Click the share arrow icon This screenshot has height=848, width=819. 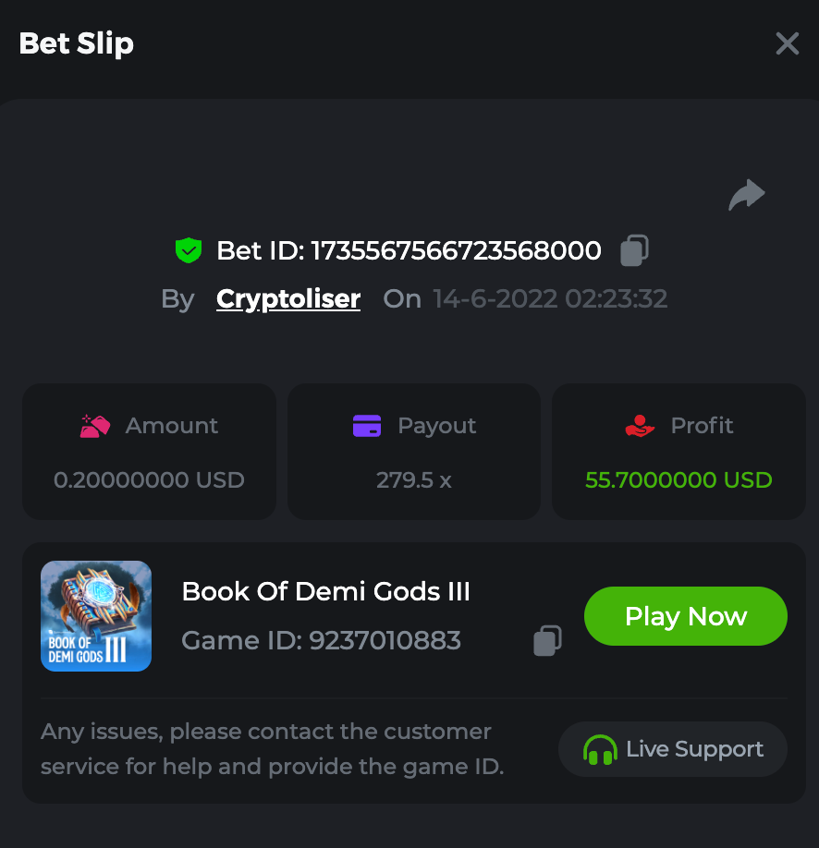click(x=747, y=195)
